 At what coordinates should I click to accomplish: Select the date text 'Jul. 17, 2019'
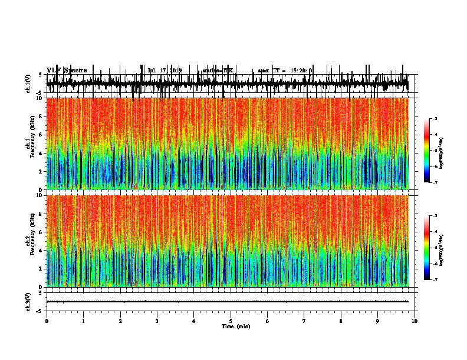pyautogui.click(x=165, y=71)
